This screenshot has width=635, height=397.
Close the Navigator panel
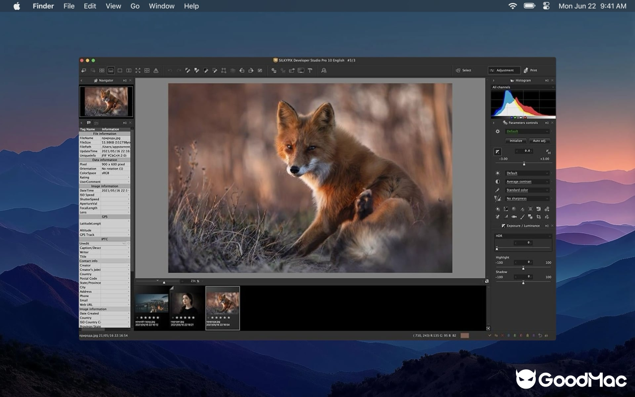130,80
